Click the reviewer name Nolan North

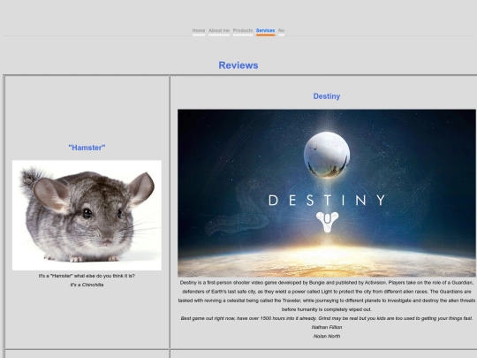click(327, 336)
